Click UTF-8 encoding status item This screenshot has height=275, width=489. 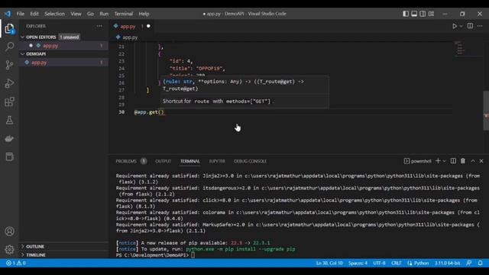pos(379,263)
